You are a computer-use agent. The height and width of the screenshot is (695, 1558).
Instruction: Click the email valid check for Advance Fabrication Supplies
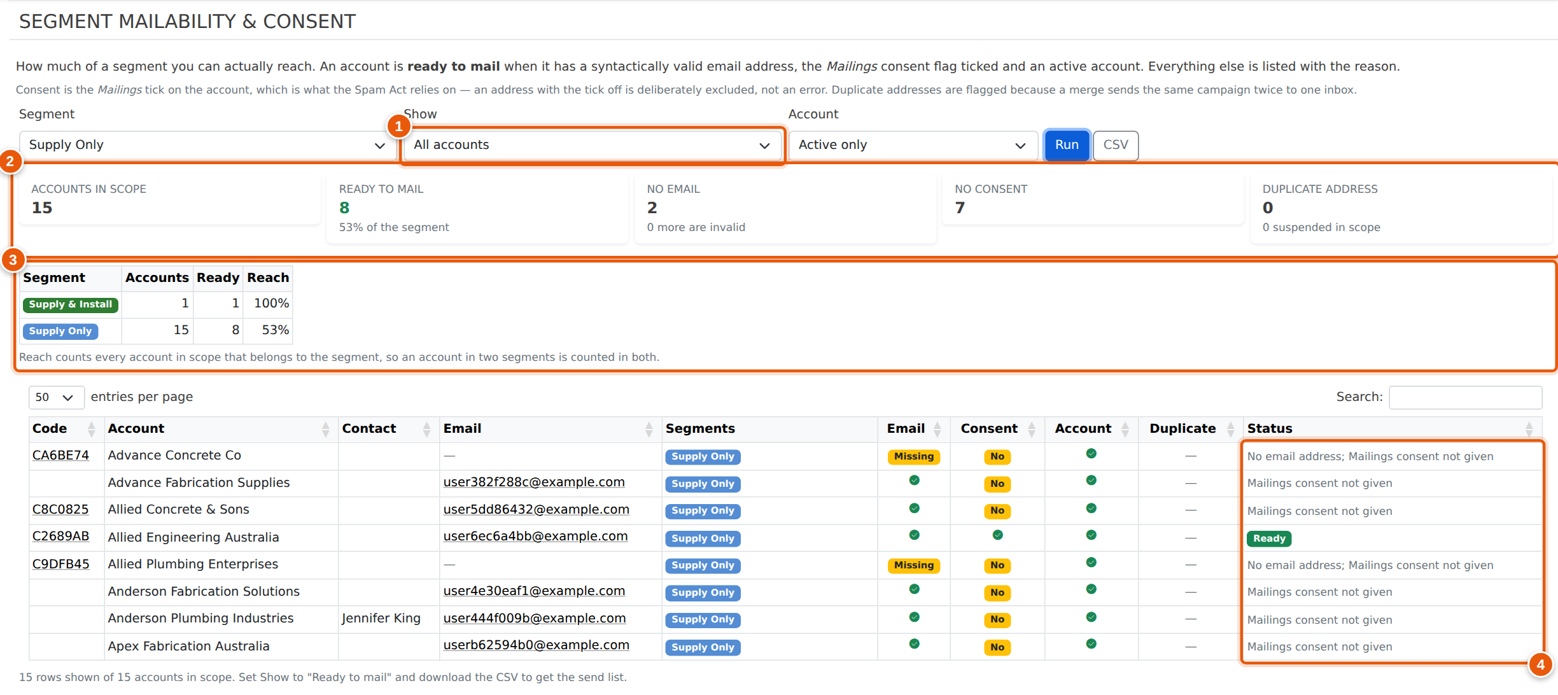coord(914,481)
